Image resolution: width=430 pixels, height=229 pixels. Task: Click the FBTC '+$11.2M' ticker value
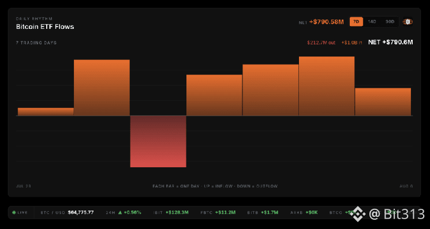click(226, 212)
